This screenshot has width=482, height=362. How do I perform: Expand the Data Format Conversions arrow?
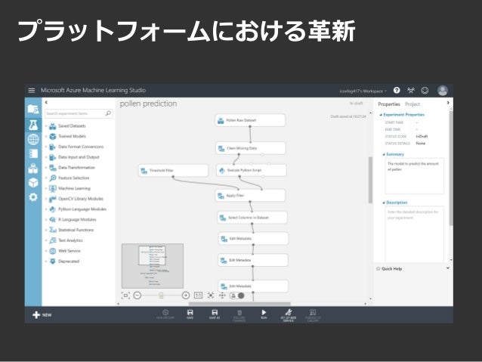click(46, 147)
